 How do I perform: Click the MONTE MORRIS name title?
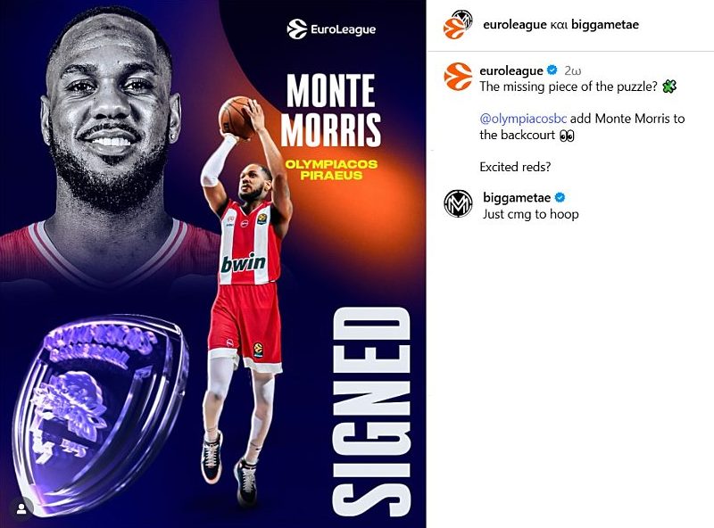(330, 110)
